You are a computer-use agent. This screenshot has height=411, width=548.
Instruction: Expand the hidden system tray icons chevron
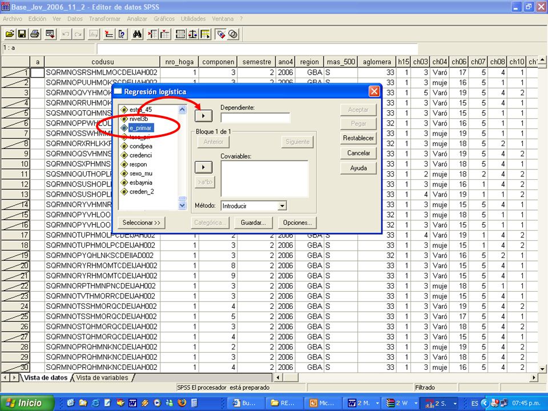(x=485, y=403)
